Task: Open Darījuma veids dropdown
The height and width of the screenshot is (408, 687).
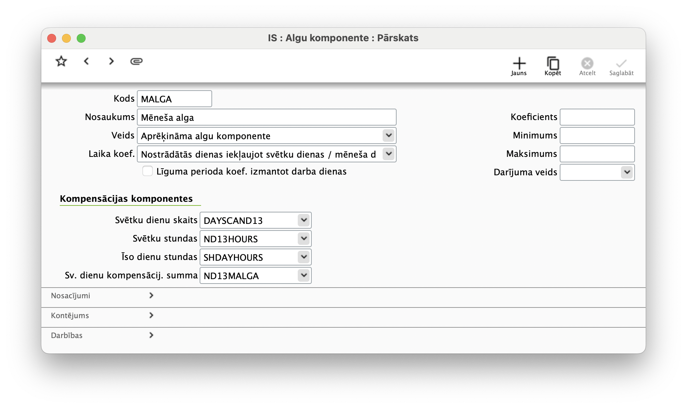Action: coord(626,172)
